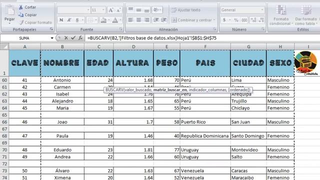The height and width of the screenshot is (180, 320).
Task: Click the SUMA name box field
Action: pyautogui.click(x=25, y=38)
